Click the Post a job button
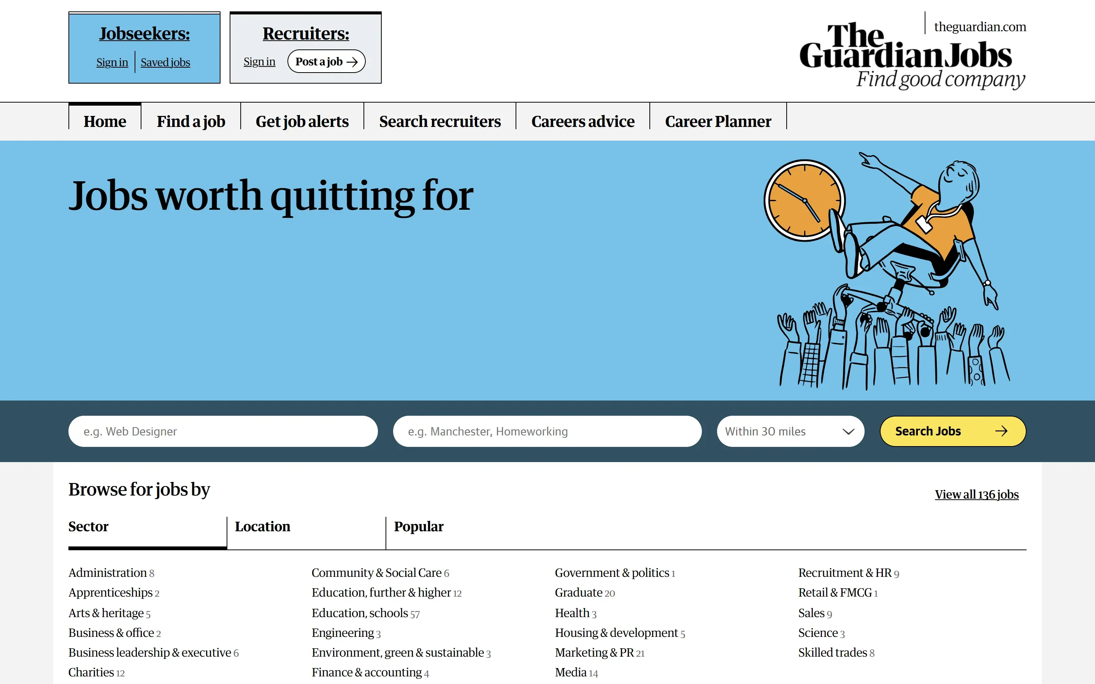1095x684 pixels. pos(326,62)
